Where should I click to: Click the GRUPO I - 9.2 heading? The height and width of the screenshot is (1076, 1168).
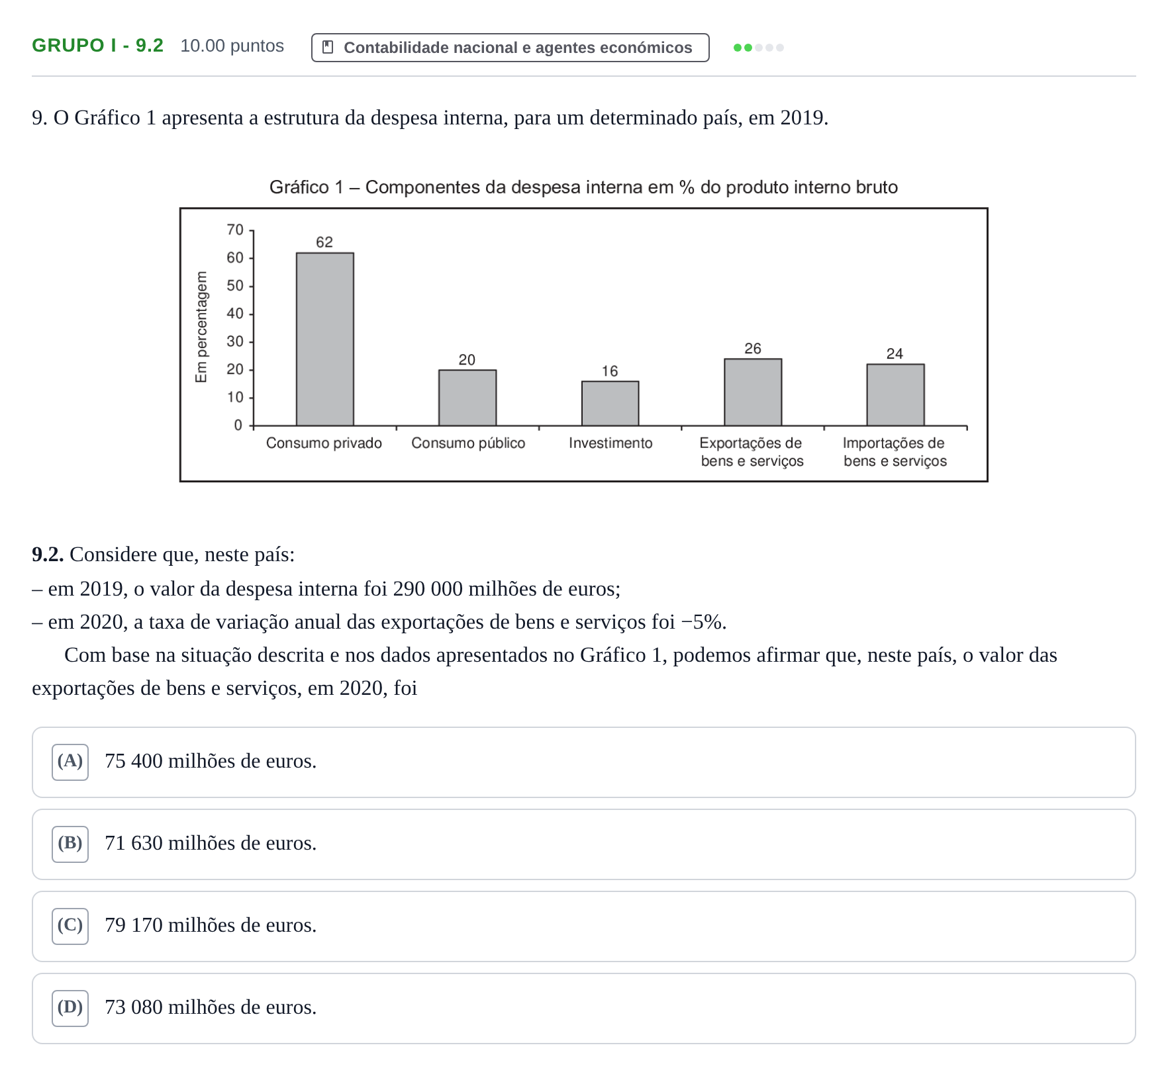[97, 46]
